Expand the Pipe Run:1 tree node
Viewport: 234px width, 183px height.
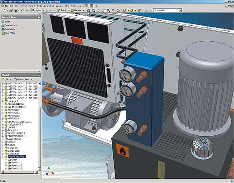tap(6, 162)
